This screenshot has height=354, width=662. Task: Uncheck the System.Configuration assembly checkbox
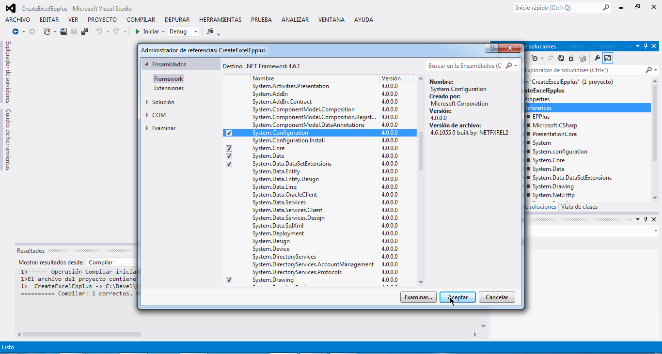[x=229, y=133]
